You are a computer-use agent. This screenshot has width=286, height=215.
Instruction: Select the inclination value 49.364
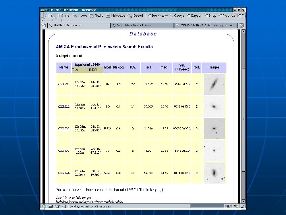[148, 150]
